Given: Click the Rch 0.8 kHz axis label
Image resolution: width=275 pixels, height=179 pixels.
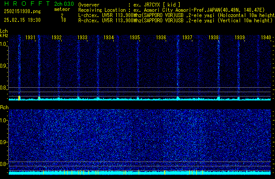Looking at the screenshot, I should (x=3, y=164).
